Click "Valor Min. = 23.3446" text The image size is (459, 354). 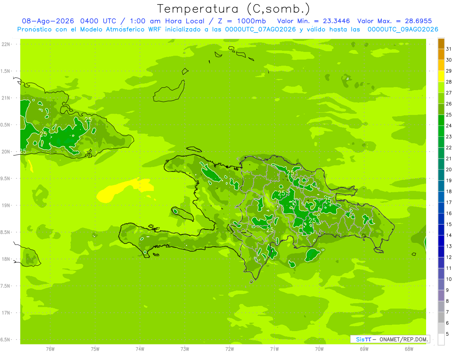314,21
